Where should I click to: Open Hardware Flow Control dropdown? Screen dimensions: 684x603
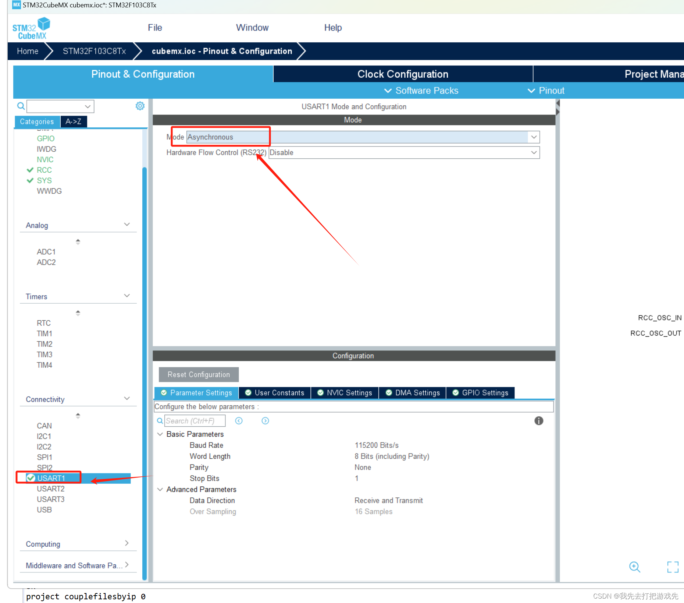[534, 152]
